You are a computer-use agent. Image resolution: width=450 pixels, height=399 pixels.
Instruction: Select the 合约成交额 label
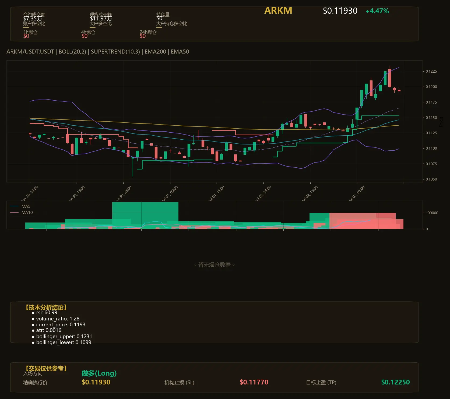coord(34,15)
